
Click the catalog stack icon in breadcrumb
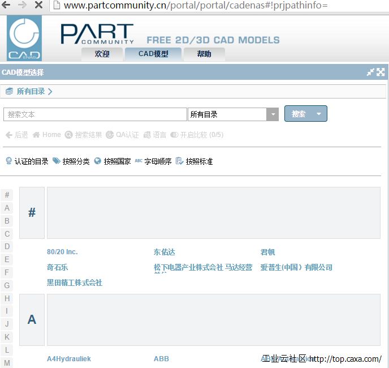point(10,92)
